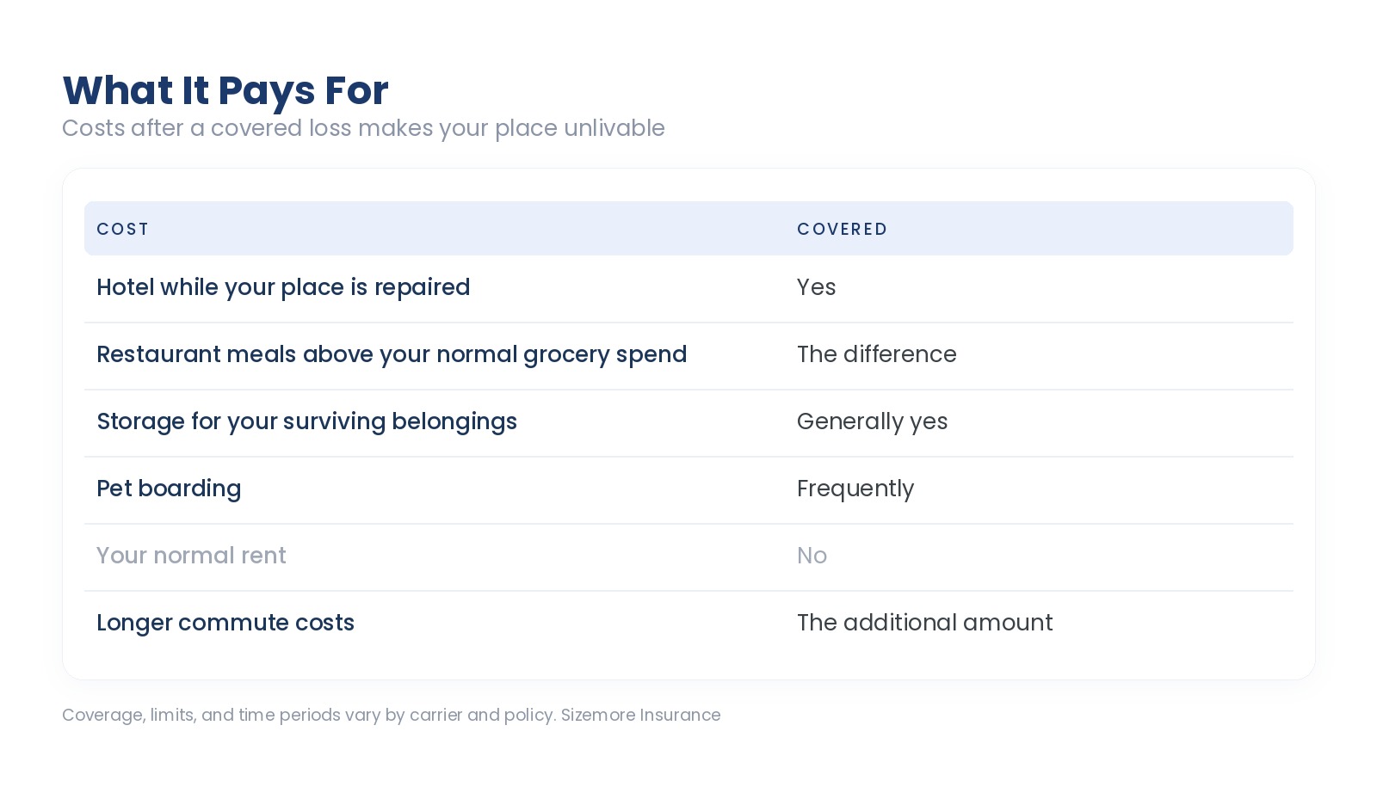This screenshot has width=1377, height=793.
Task: Click the COST column header
Action: [x=123, y=229]
